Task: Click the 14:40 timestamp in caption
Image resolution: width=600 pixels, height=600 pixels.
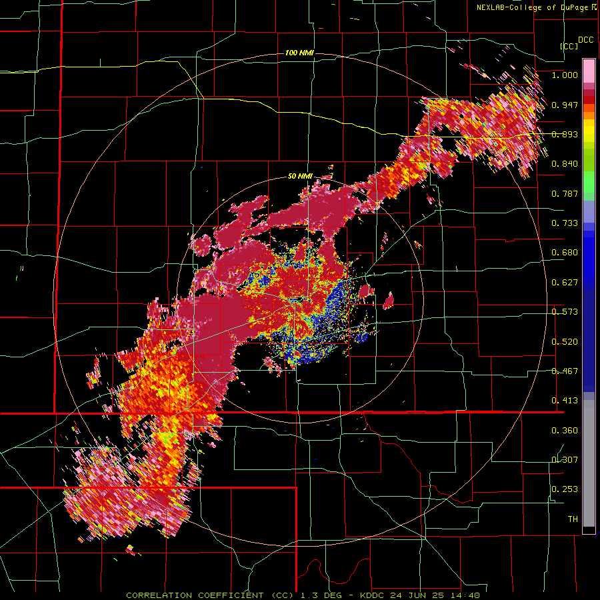Action: click(466, 595)
